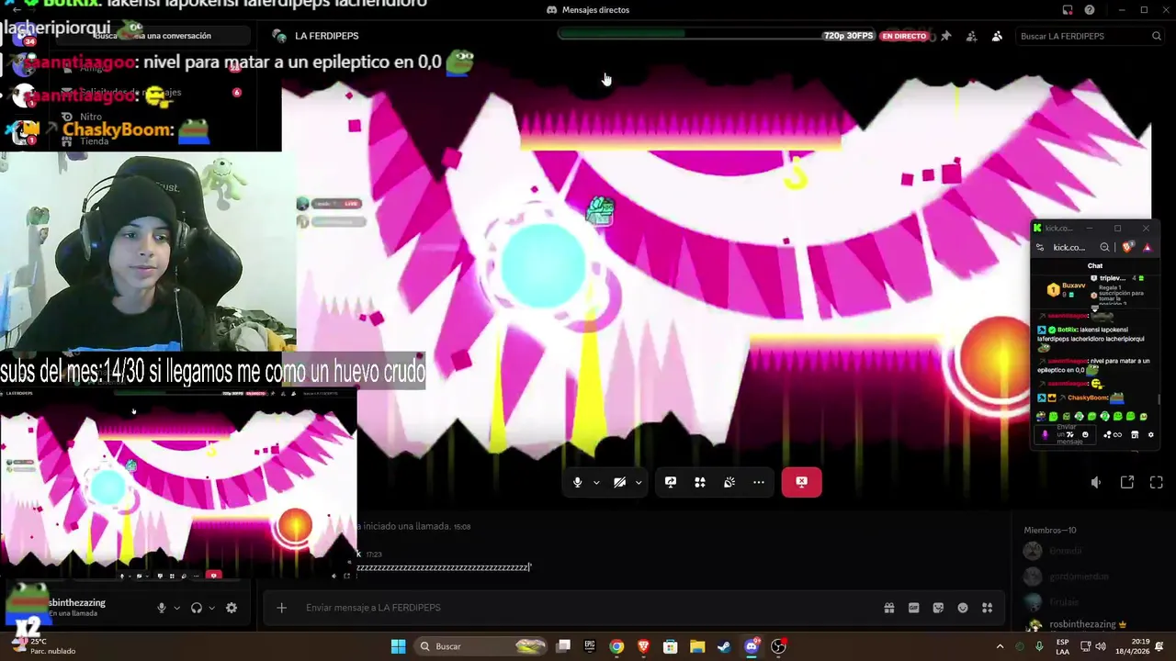The width and height of the screenshot is (1176, 661).
Task: Show hidden system tray icons
Action: point(1000,646)
